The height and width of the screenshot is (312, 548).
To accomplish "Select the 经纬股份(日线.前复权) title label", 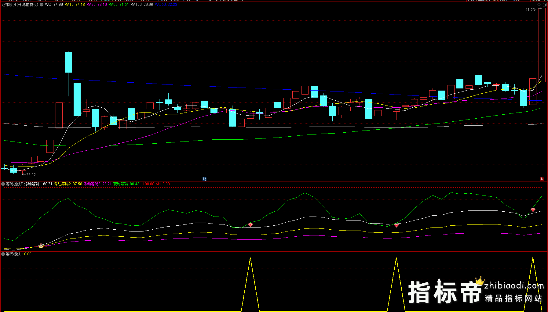I will point(20,5).
